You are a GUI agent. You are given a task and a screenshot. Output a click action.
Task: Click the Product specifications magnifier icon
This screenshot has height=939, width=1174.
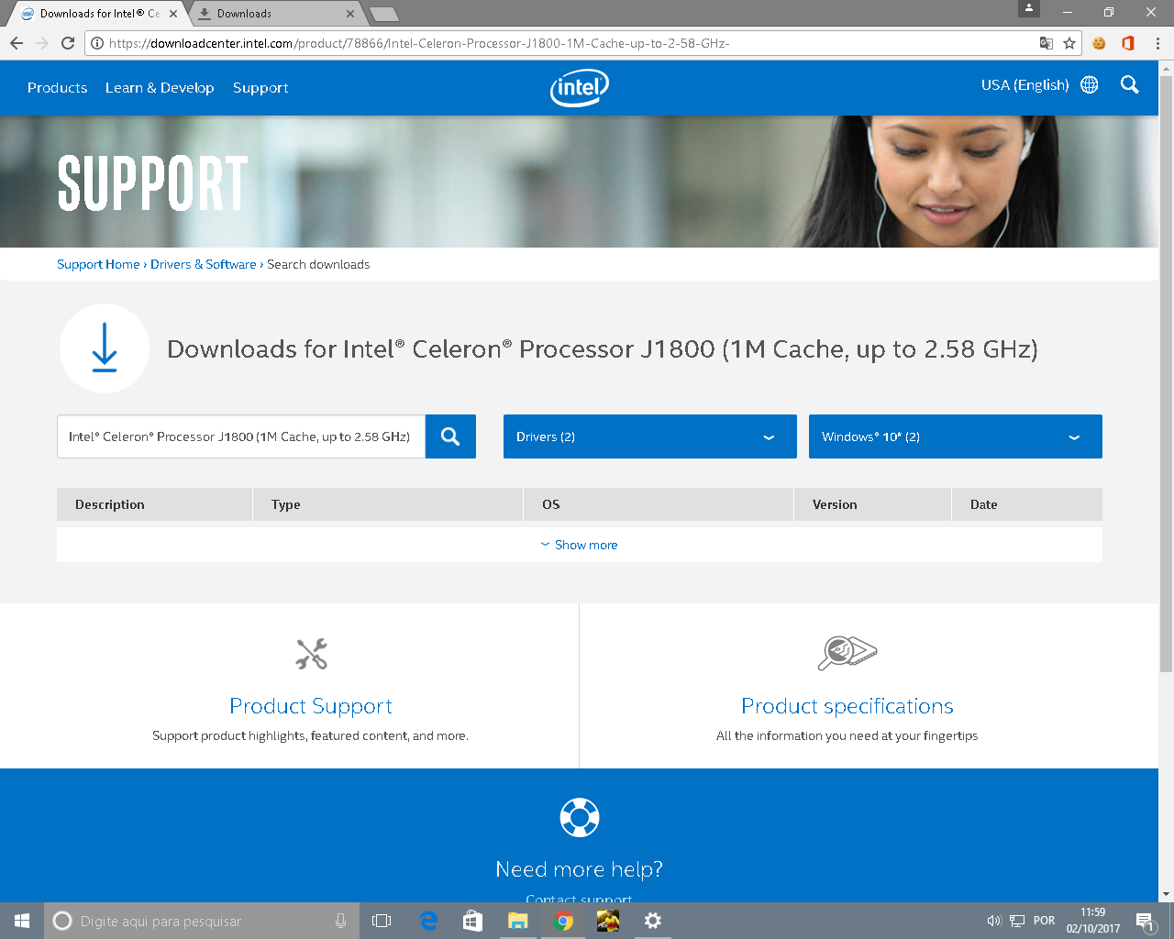click(x=847, y=653)
